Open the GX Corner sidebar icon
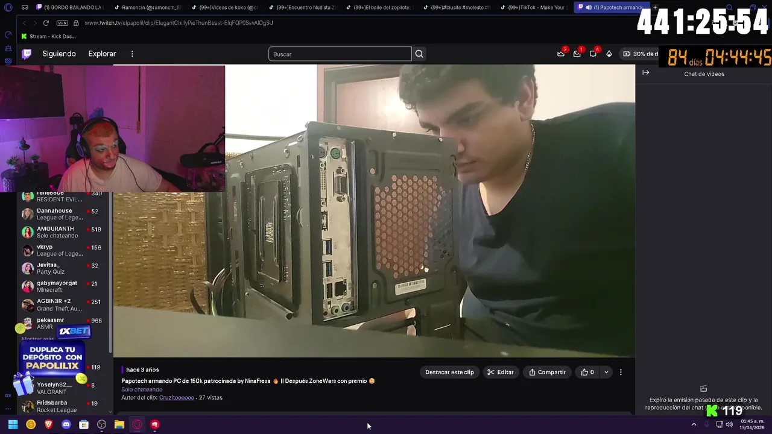Viewport: 772px width, 434px height. pos(8,395)
